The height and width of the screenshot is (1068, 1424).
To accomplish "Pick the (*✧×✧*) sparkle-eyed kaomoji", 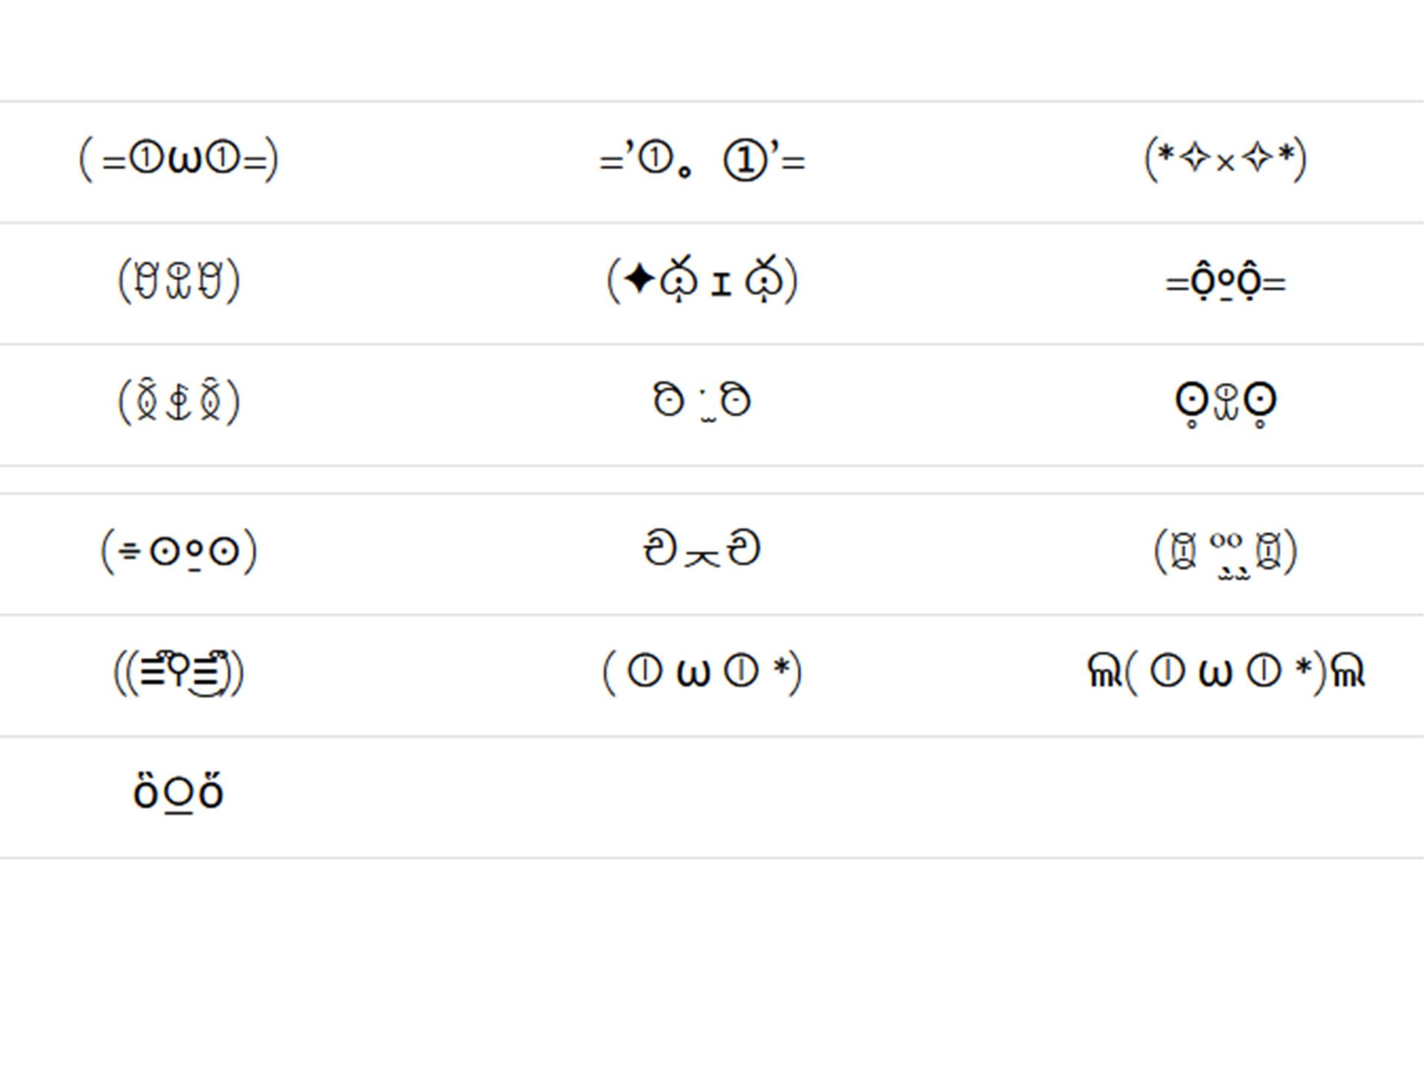I will [x=1225, y=159].
